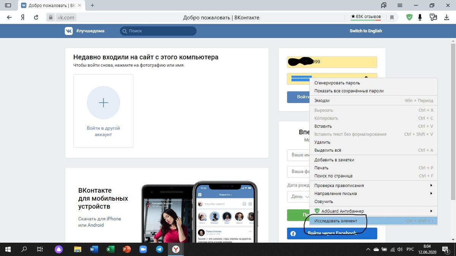Choose Печать from the context menu

pos(374,168)
